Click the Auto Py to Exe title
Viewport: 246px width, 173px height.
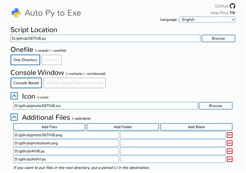point(53,13)
